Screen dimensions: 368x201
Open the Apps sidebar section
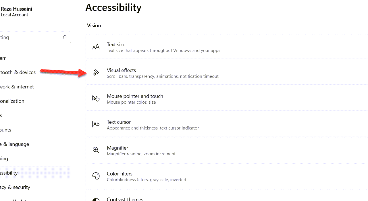[x=1, y=115]
